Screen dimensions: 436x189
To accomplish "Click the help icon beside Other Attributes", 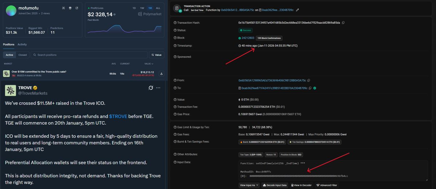I will pyautogui.click(x=175, y=154).
